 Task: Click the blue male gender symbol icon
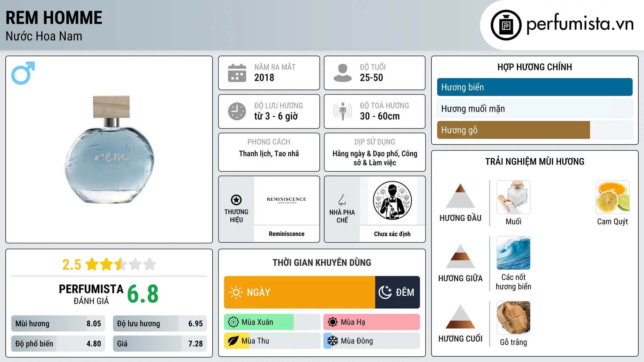coord(23,73)
